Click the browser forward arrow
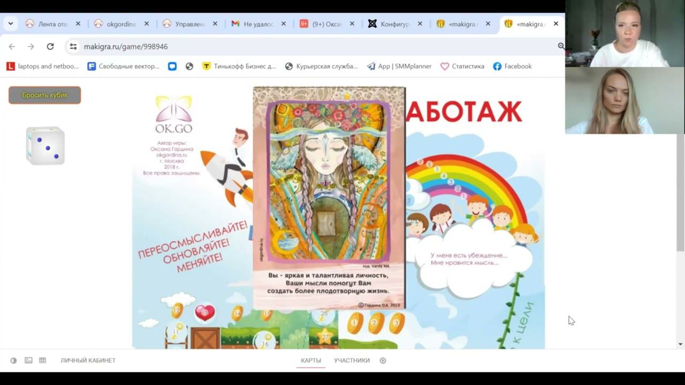Image resolution: width=685 pixels, height=385 pixels. click(x=31, y=47)
